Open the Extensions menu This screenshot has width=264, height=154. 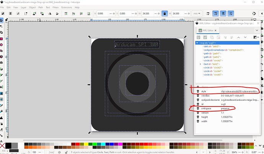pos(66,7)
